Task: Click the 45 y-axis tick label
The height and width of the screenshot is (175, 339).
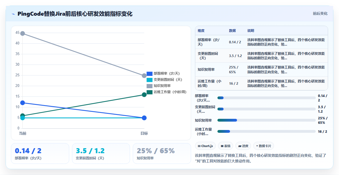Action: pos(17,33)
